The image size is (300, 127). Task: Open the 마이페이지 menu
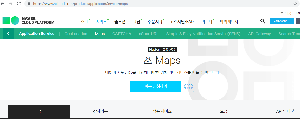click(x=229, y=21)
